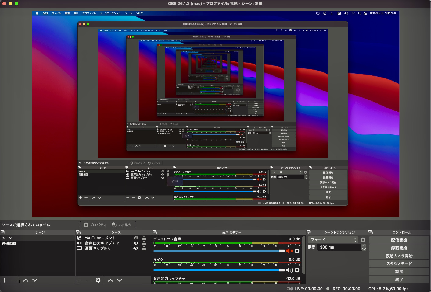Open source properties gear in Sources toolbar
This screenshot has width=431, height=292.
pyautogui.click(x=98, y=280)
